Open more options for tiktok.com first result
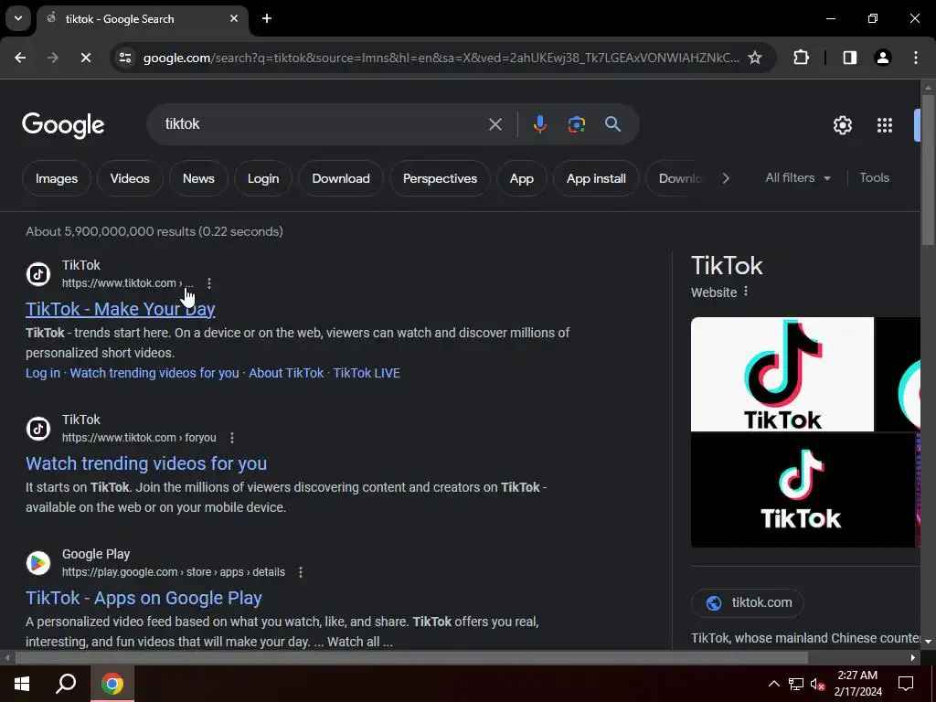936x702 pixels. 209,283
